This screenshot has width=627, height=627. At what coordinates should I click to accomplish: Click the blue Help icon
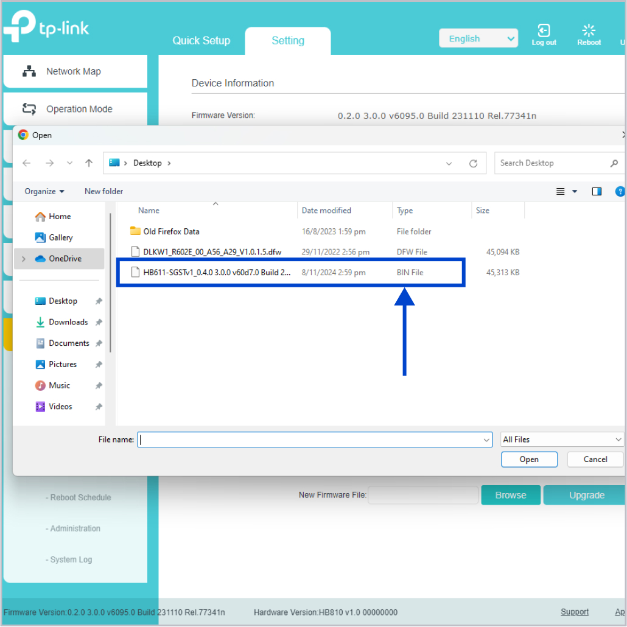(x=620, y=192)
